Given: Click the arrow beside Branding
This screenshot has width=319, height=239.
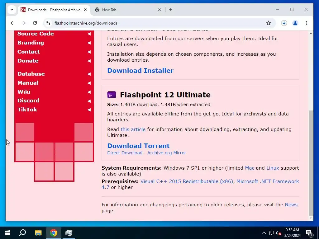Looking at the screenshot, I should click(89, 43).
